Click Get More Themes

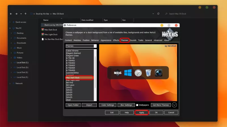click(161, 105)
